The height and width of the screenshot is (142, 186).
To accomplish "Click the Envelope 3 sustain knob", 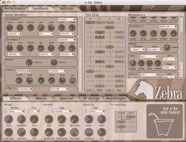I will click(154, 33).
